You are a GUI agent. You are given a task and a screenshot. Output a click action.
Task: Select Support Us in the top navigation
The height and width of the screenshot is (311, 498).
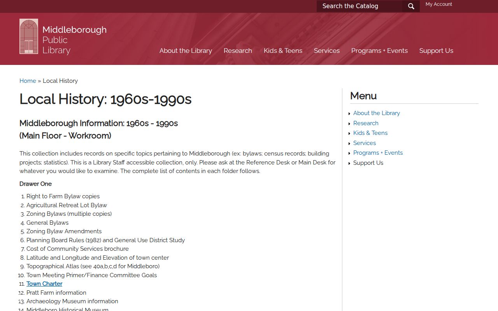(x=436, y=51)
